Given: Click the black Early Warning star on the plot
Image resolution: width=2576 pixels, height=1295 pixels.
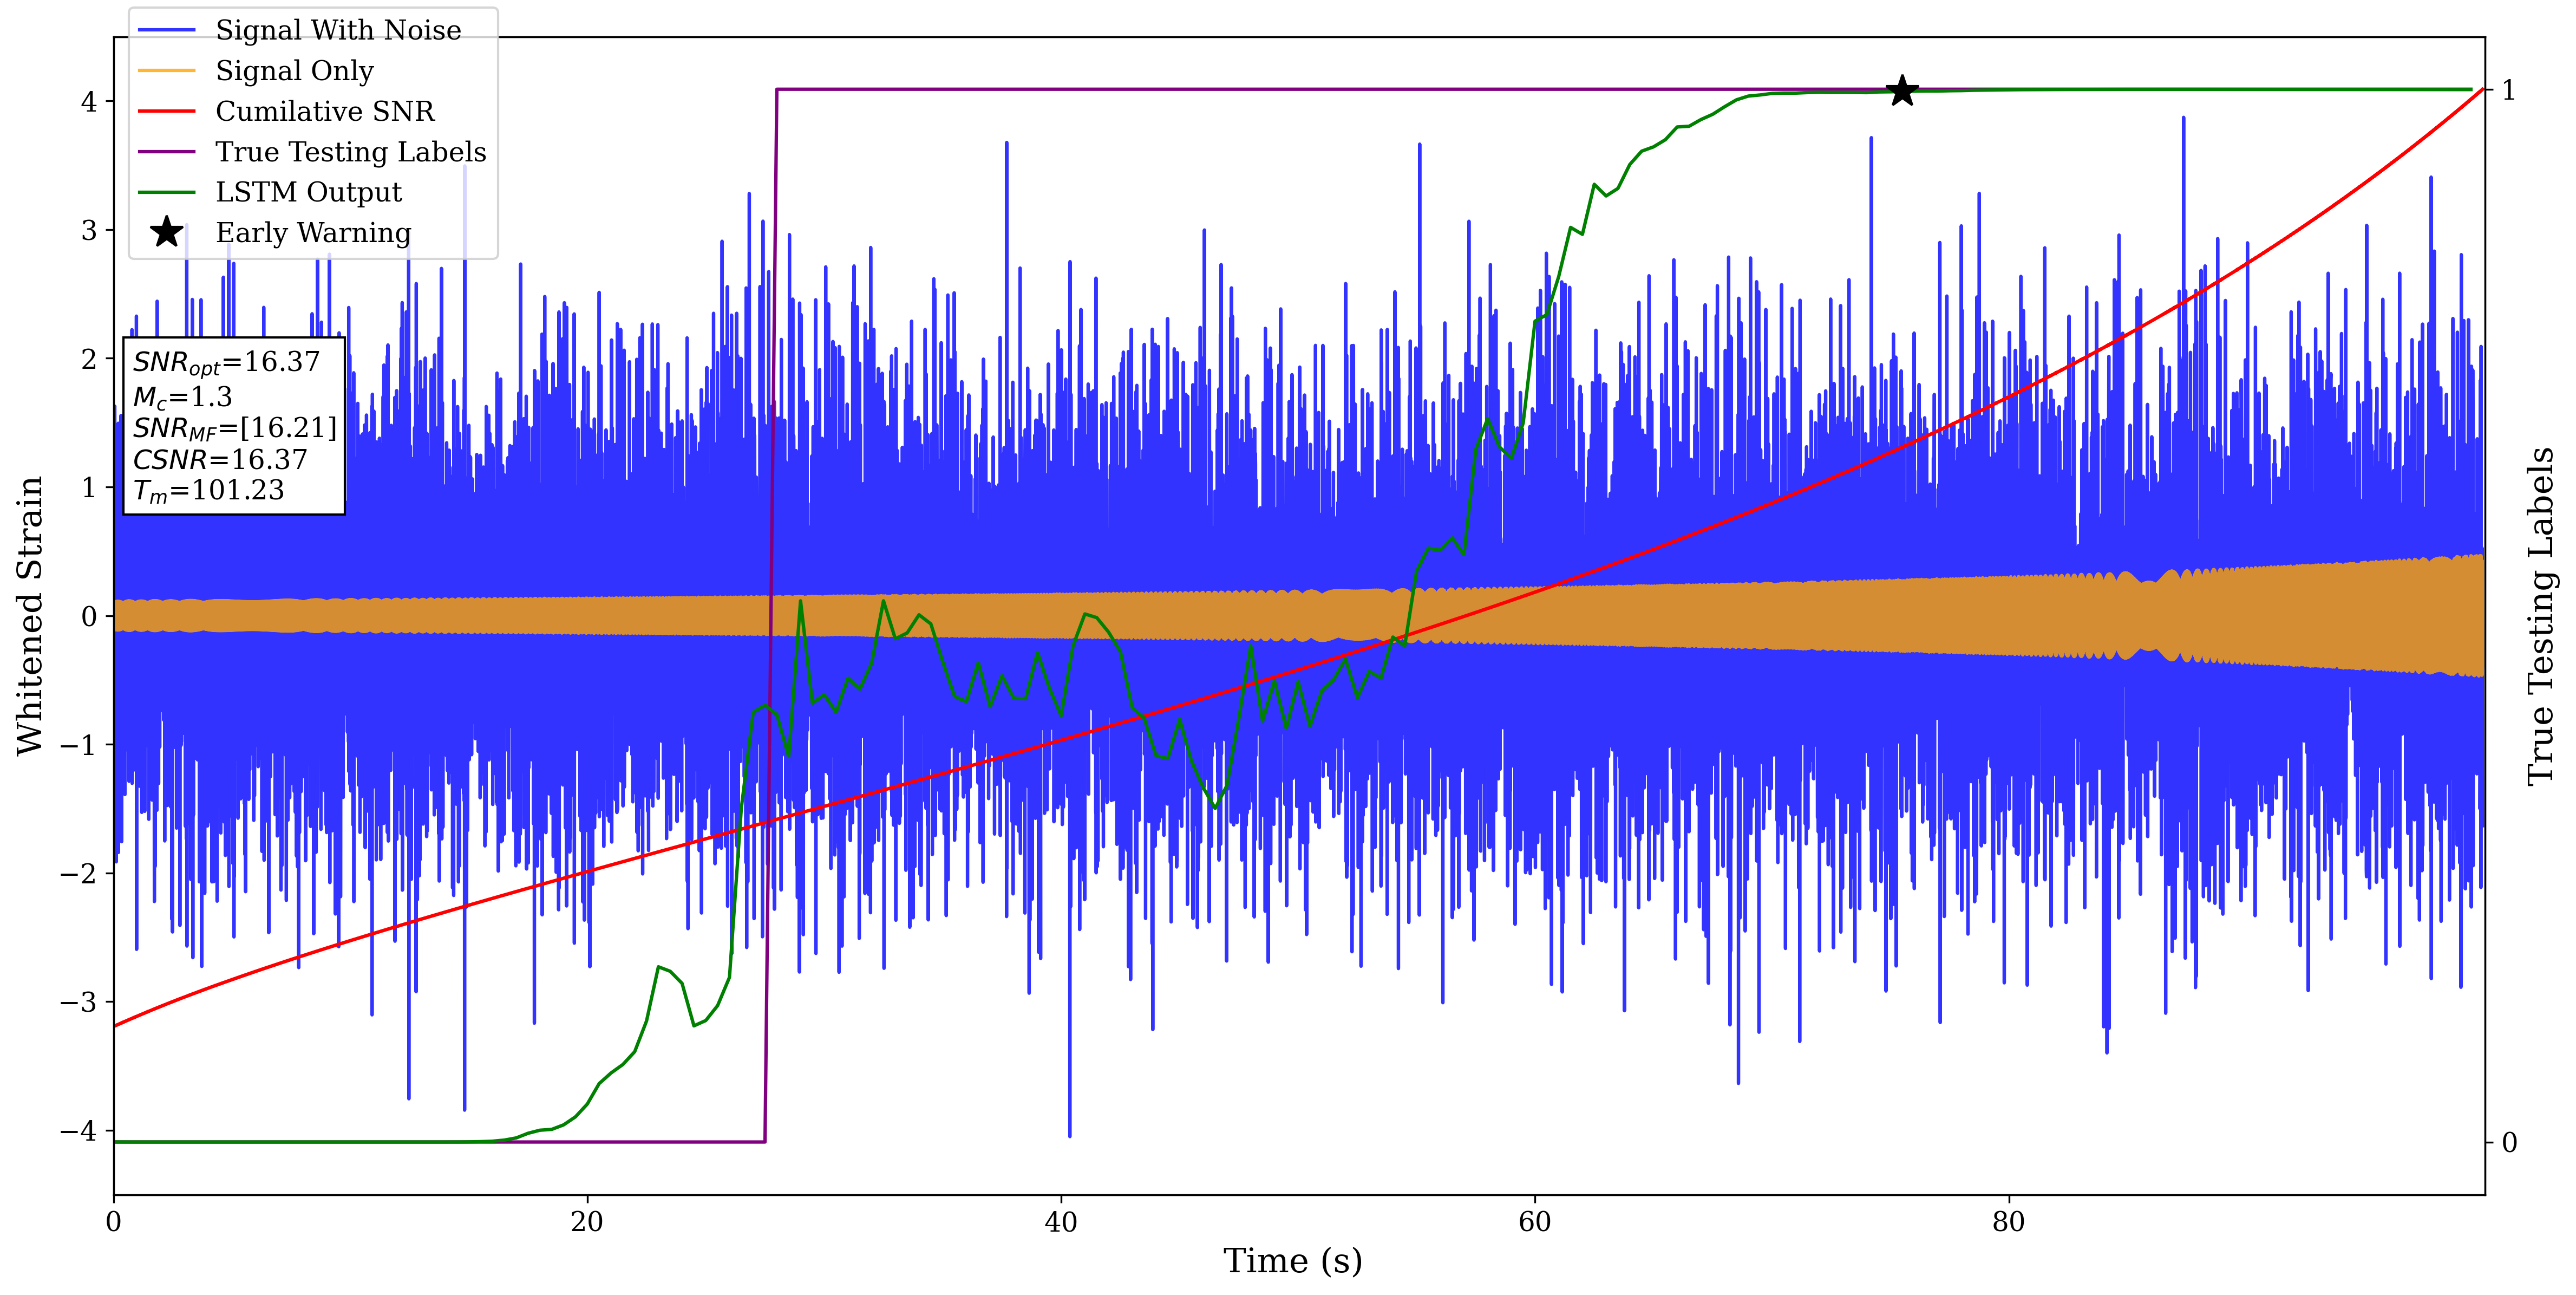Looking at the screenshot, I should 1901,91.
